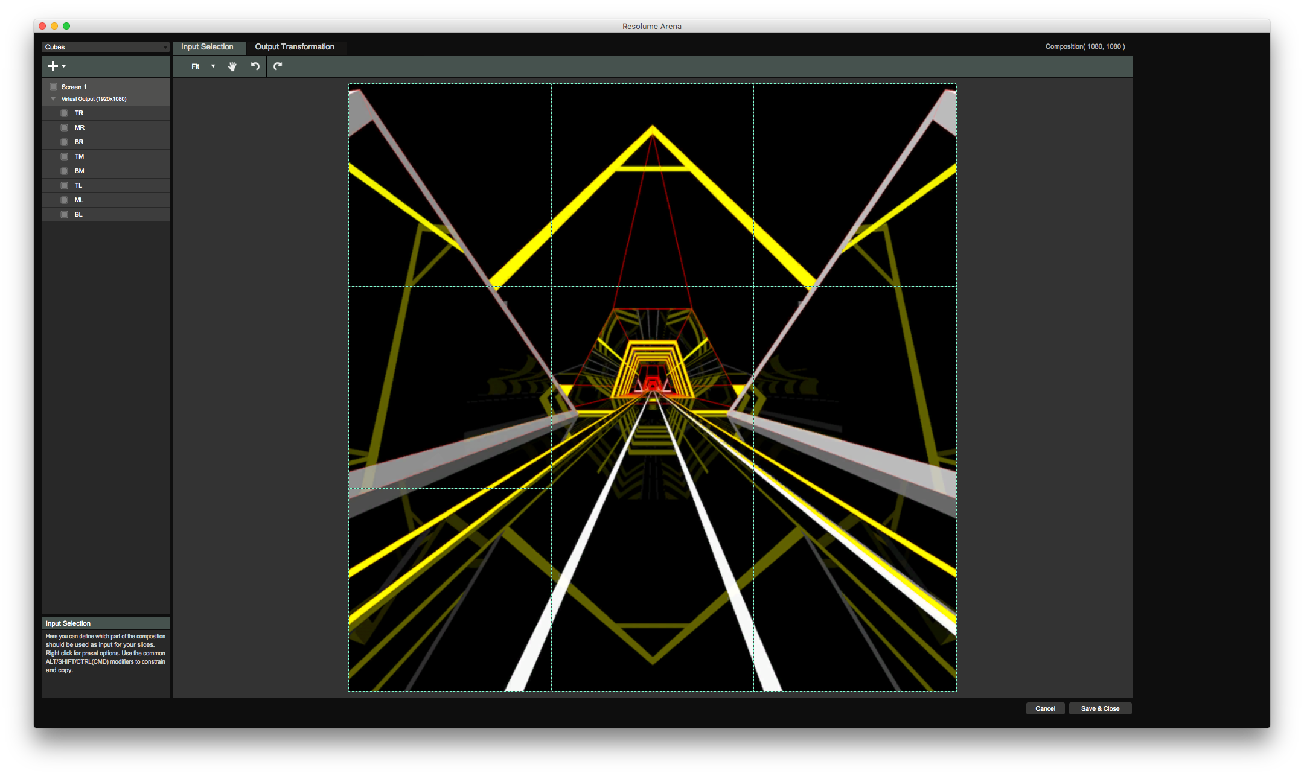Switch to Output Transformation tab
The height and width of the screenshot is (776, 1304).
295,47
